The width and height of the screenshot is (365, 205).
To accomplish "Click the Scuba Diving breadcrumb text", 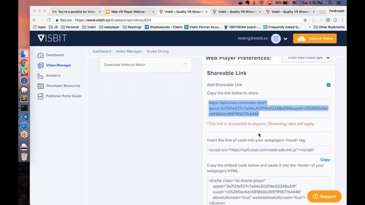I will tap(157, 51).
